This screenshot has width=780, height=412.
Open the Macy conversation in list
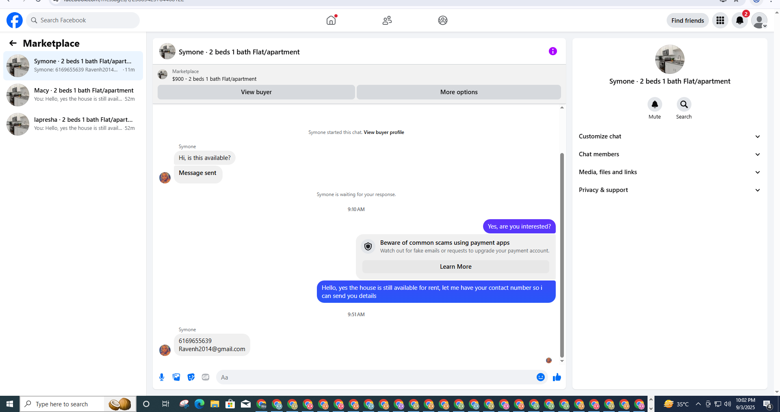(73, 95)
